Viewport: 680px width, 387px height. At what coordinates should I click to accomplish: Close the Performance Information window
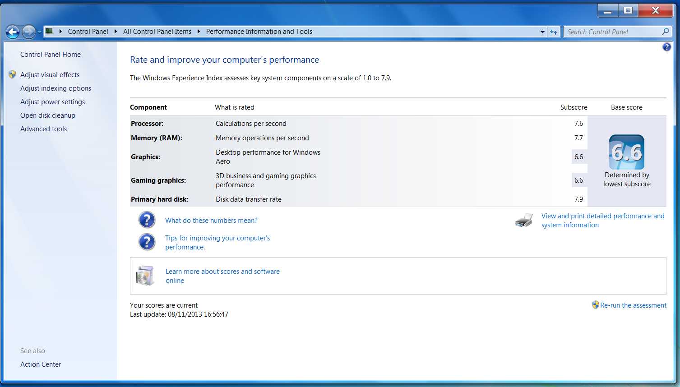click(656, 11)
